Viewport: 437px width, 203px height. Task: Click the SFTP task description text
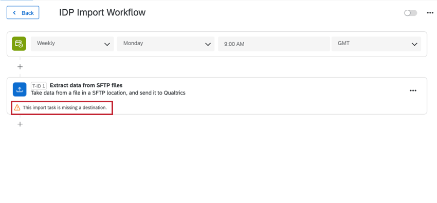pos(108,93)
